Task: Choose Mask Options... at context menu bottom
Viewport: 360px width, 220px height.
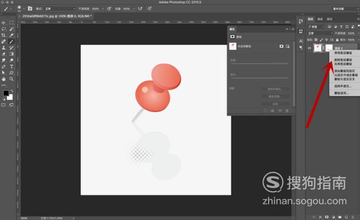Action: [341, 93]
